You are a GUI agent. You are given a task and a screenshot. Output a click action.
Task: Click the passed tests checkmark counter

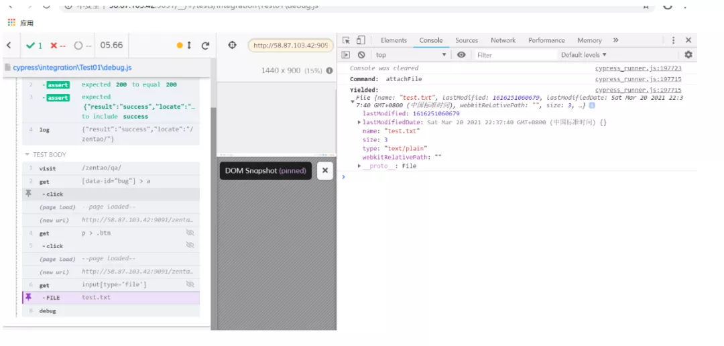[x=34, y=46]
